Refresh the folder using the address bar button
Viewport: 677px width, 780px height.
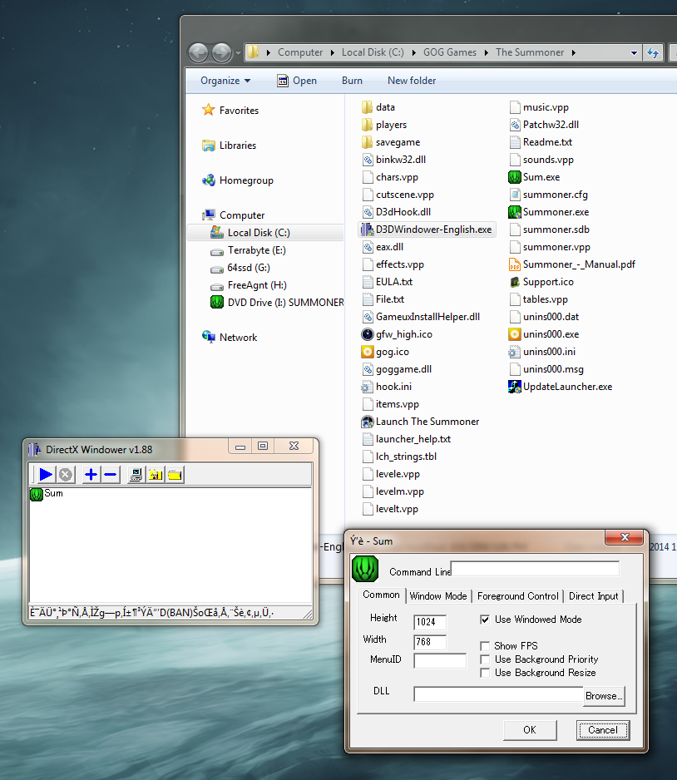click(653, 52)
